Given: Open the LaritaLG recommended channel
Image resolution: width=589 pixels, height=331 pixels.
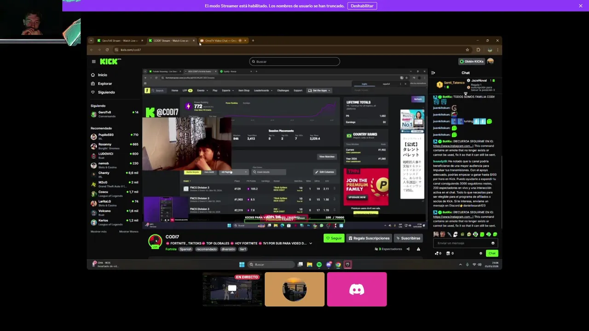Looking at the screenshot, I should point(115,203).
